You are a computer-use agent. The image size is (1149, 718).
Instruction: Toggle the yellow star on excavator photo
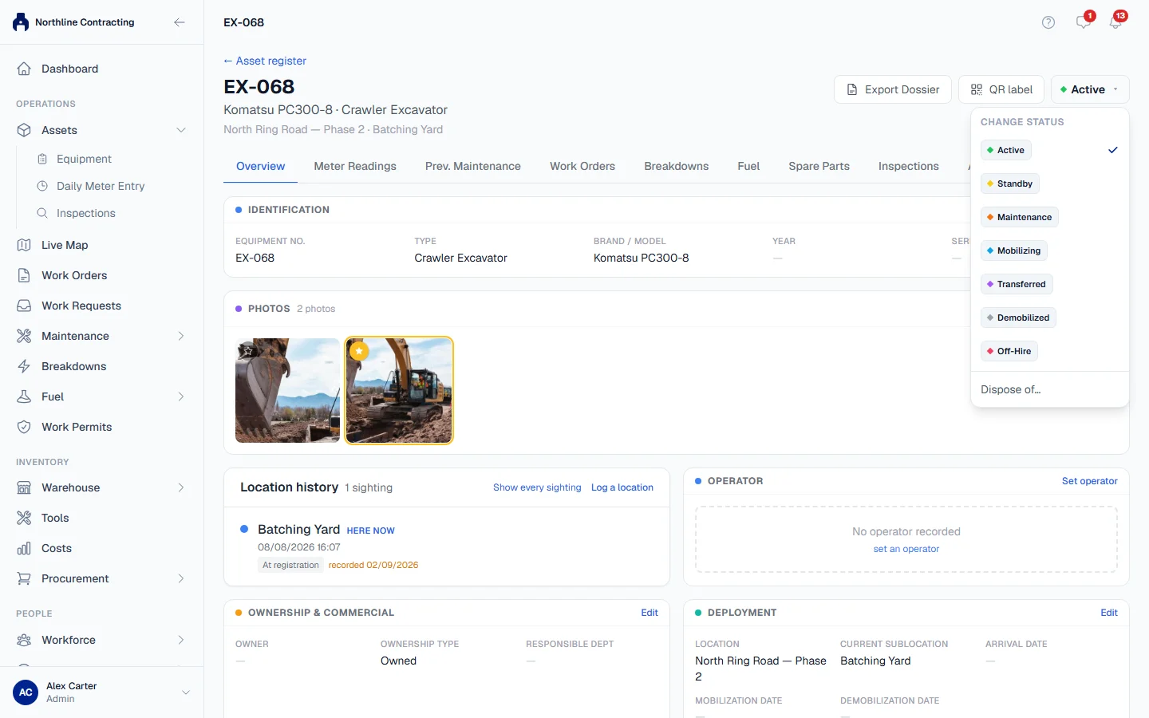tap(359, 350)
